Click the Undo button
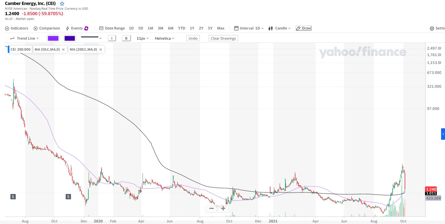Screen dimensions: 445x224 (193, 38)
